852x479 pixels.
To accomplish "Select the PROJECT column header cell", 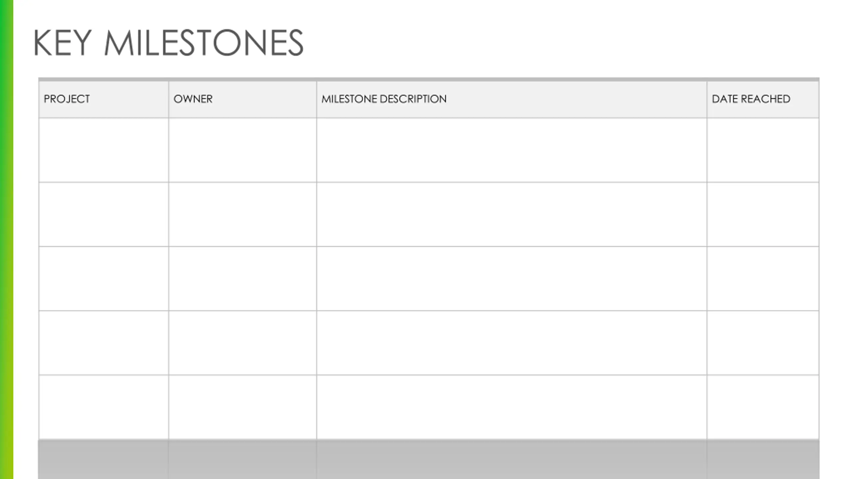I will [x=104, y=99].
